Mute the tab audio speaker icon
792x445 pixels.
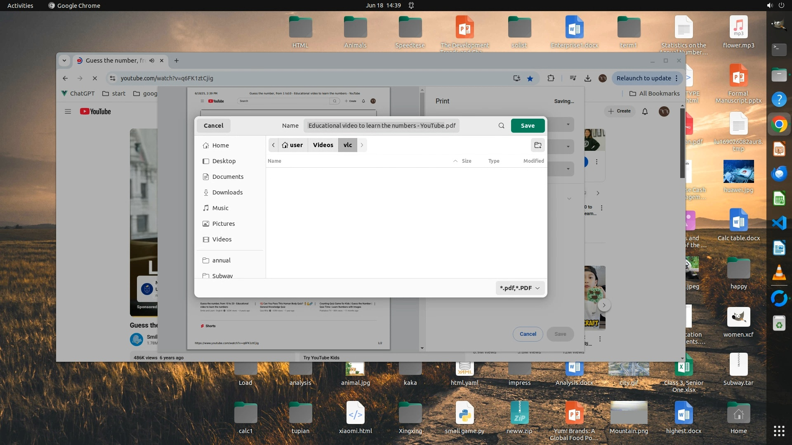point(152,61)
